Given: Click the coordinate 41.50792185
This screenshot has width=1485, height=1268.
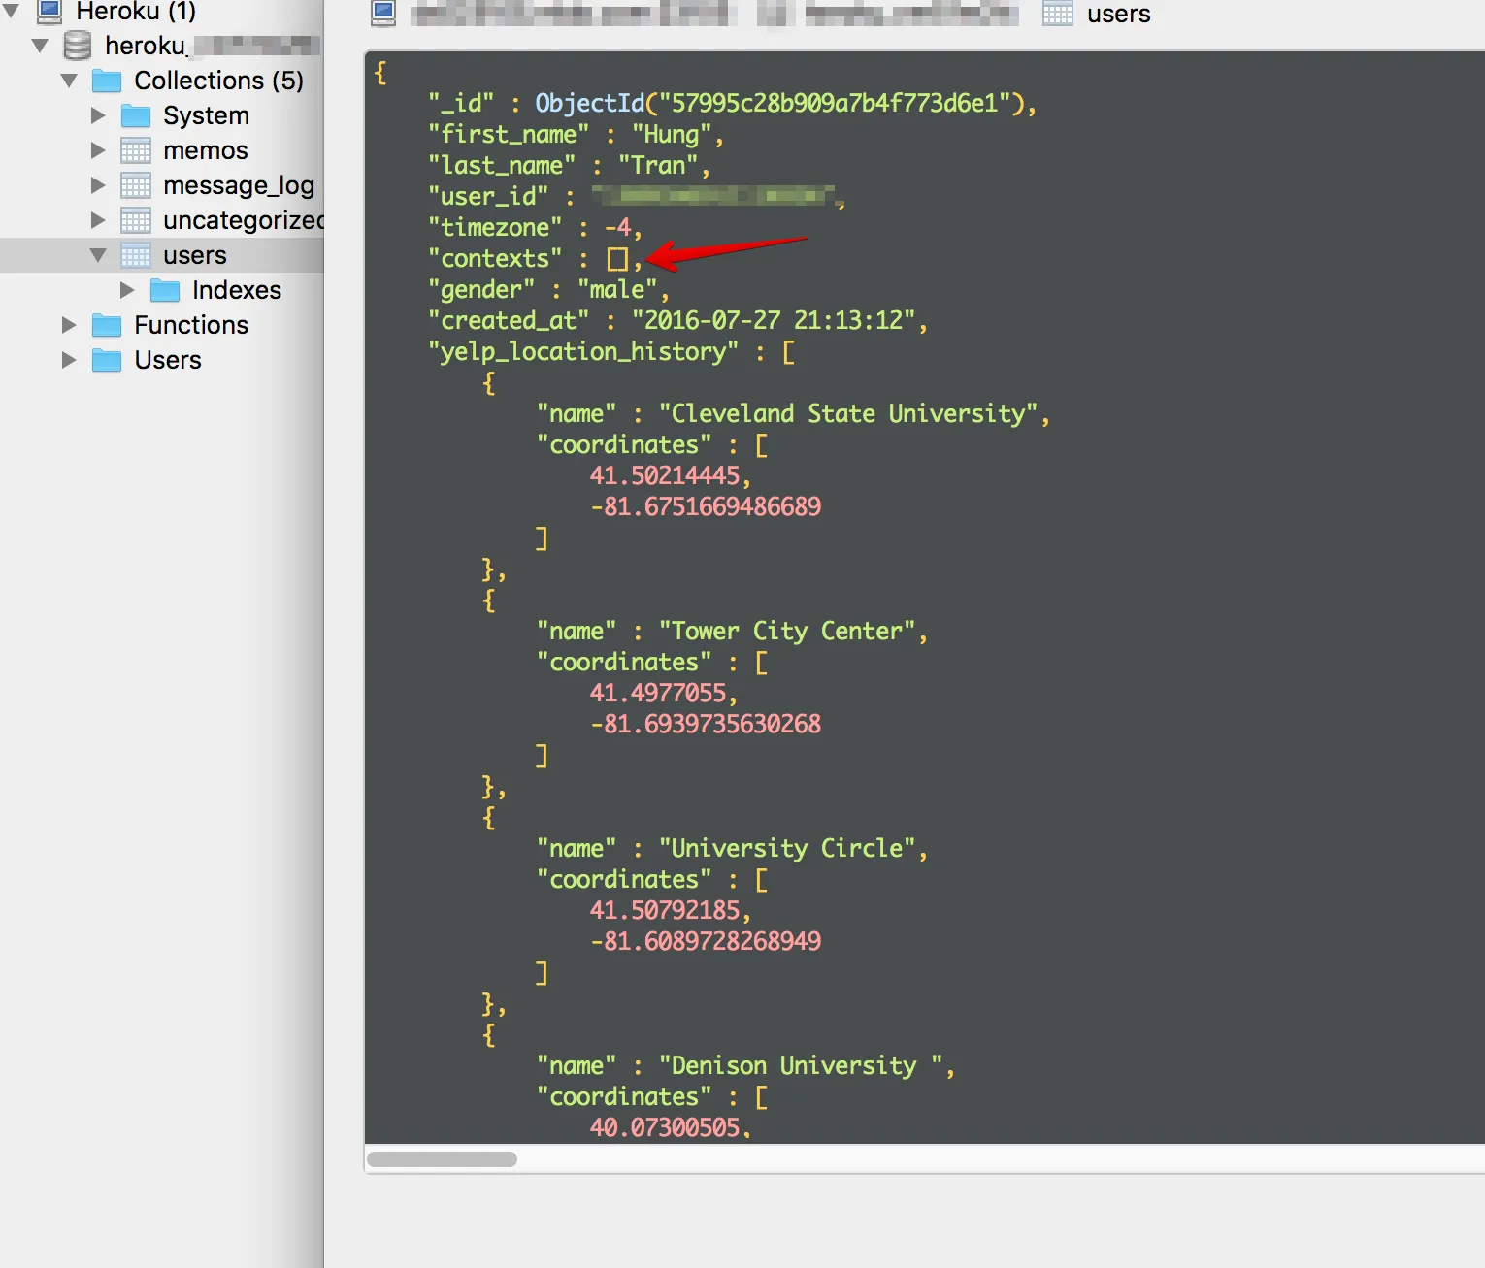Looking at the screenshot, I should tap(665, 910).
